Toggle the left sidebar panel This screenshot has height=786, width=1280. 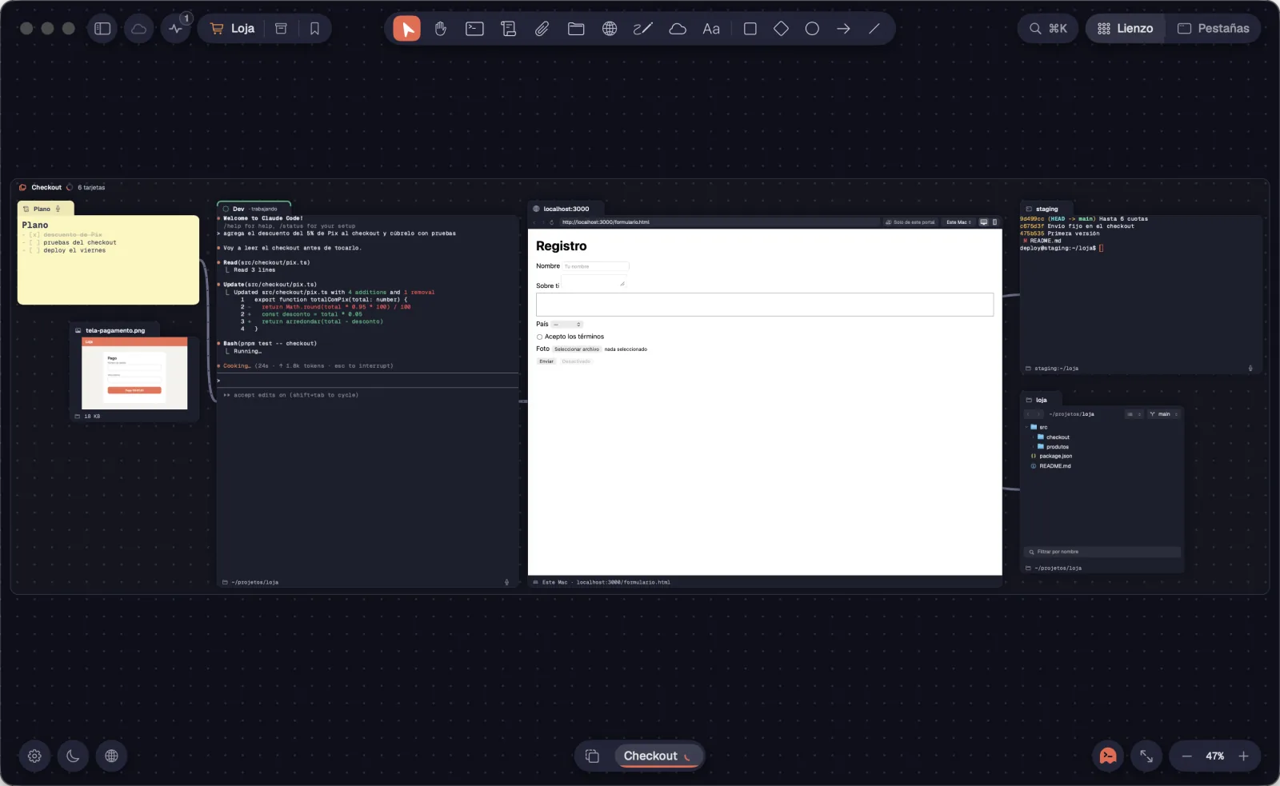[x=102, y=29]
